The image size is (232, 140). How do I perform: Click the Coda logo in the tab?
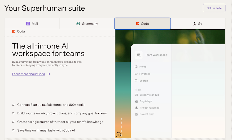point(137,24)
